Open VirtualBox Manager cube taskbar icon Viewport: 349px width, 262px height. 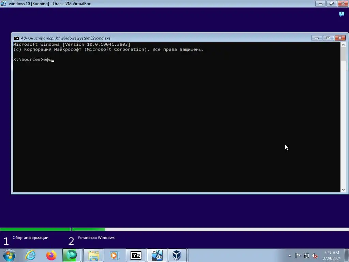(177, 255)
